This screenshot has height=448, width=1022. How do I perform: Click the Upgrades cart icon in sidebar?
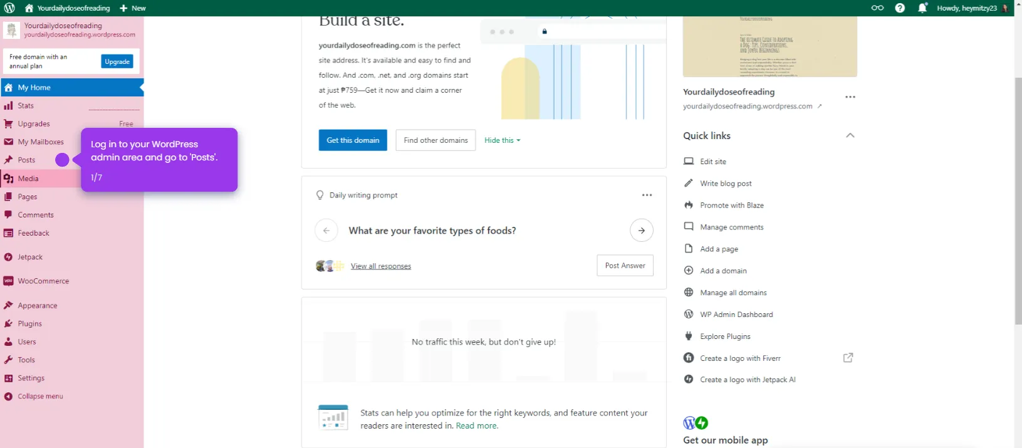point(8,124)
